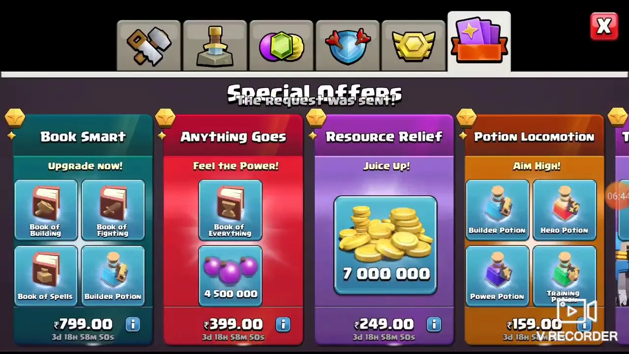Open info for Resource Relief offer

pyautogui.click(x=433, y=324)
